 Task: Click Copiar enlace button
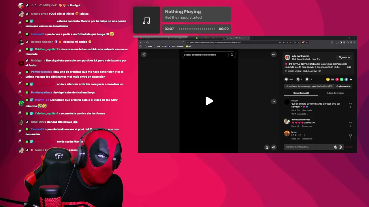point(343,86)
